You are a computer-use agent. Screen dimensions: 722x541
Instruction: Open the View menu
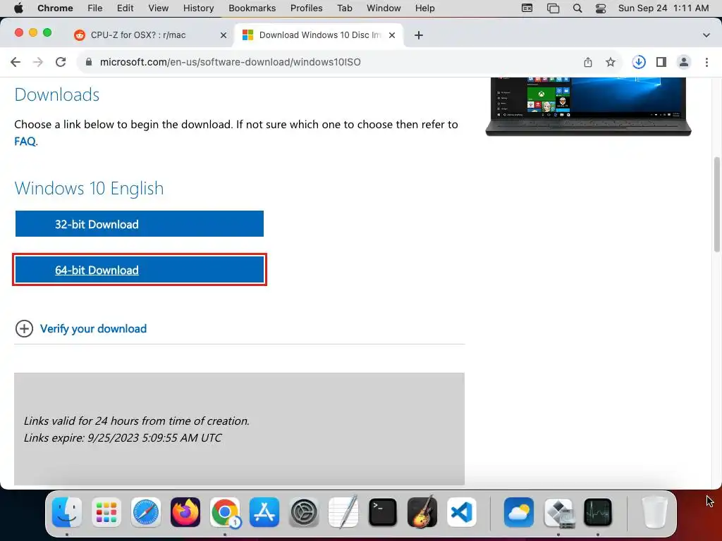(x=159, y=8)
